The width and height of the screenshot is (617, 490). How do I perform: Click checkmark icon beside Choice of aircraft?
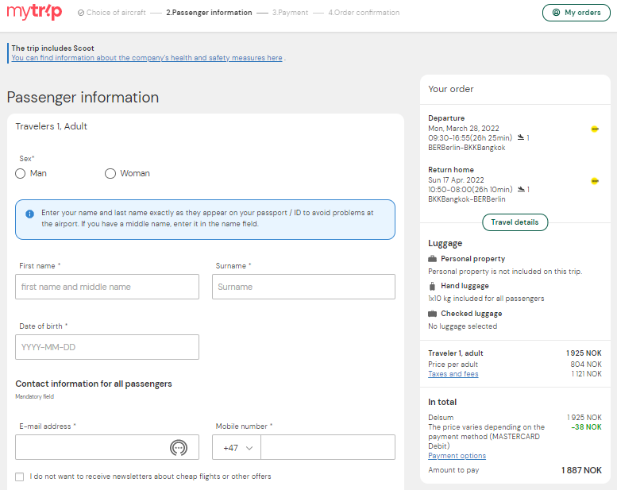(x=81, y=13)
